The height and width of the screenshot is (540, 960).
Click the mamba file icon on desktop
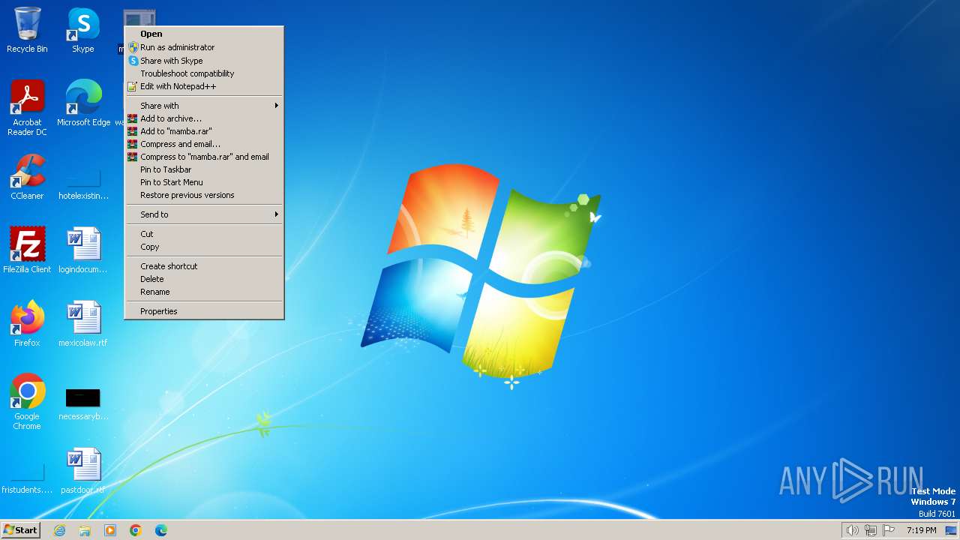[x=139, y=18]
